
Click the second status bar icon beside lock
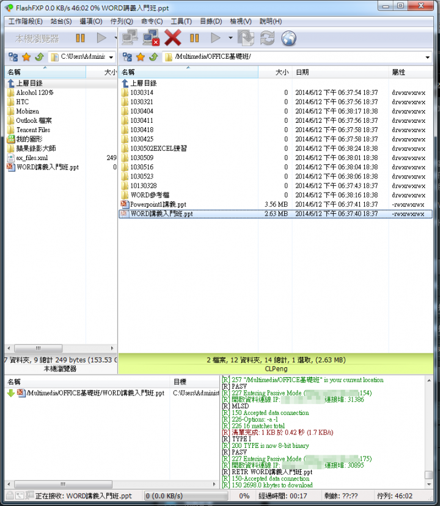pyautogui.click(x=20, y=496)
